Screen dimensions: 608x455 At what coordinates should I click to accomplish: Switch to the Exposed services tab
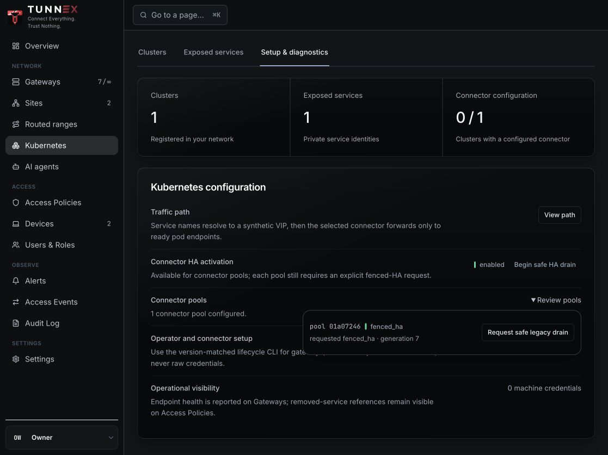[214, 52]
